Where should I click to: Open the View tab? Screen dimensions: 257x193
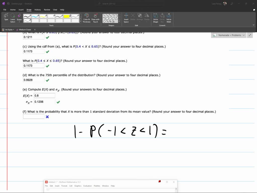(55, 10)
